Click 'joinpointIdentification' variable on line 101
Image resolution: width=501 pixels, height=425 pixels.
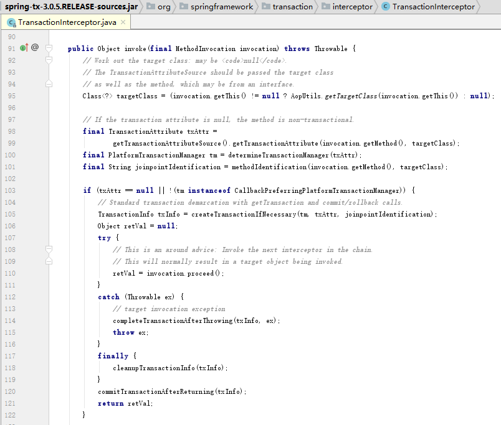[178, 167]
